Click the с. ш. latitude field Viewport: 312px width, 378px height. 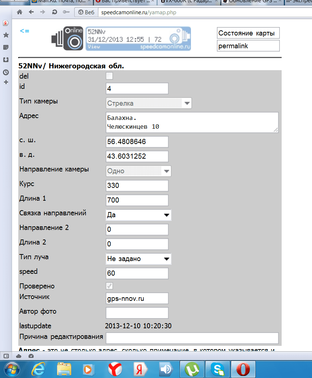point(137,141)
